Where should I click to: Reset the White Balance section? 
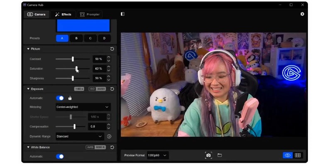tap(112, 147)
